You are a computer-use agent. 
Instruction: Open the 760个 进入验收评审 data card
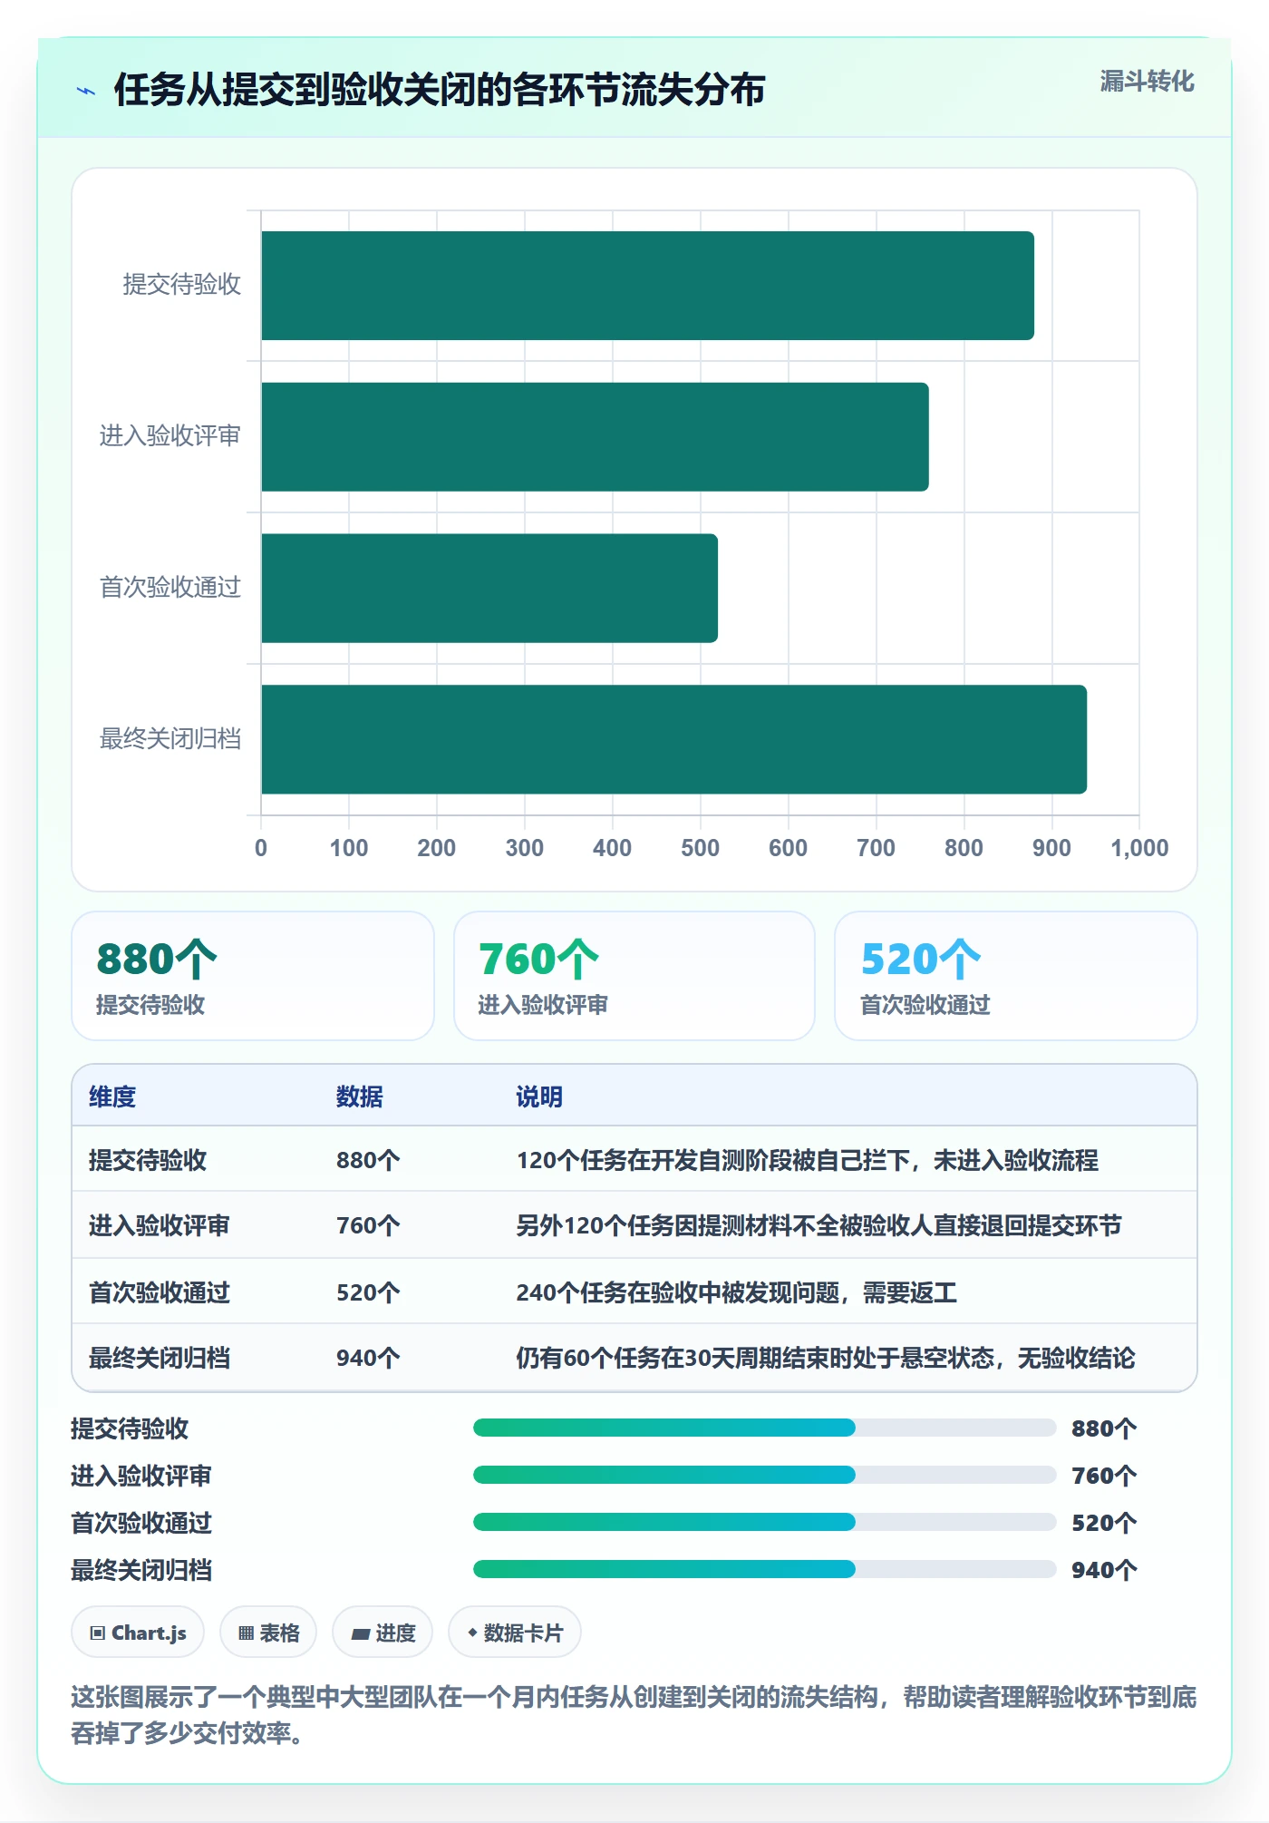pyautogui.click(x=634, y=976)
